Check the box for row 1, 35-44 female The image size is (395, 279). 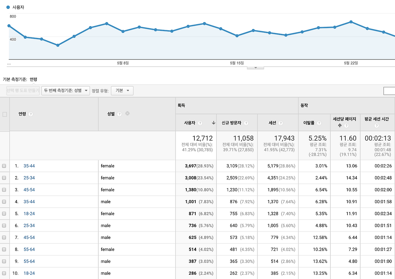[4, 166]
